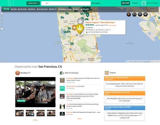Click the green leaf pin near Castro
Screen dimensions: 160x125
88,15
